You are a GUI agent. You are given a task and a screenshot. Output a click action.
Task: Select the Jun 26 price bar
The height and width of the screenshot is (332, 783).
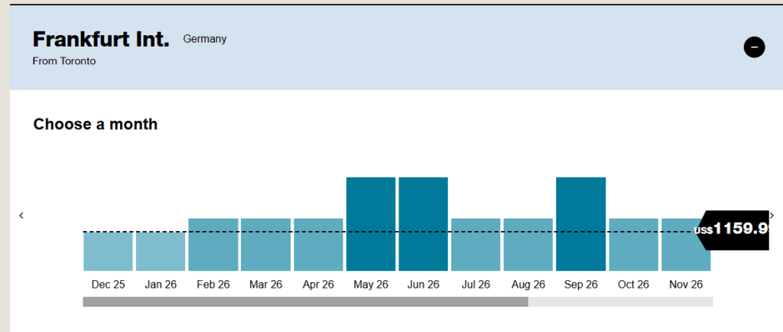(423, 223)
